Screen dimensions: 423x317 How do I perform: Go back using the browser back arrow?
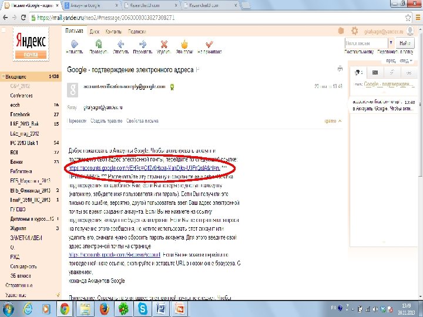click(5, 18)
